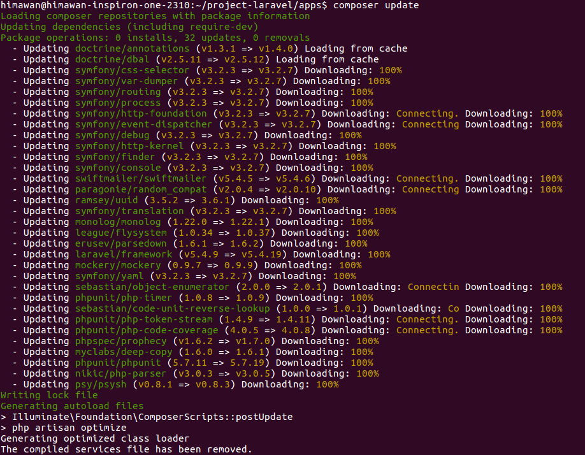Viewport: 585px width, 455px height.
Task: Click package name 'symfony/http-foundation'
Action: [141, 113]
